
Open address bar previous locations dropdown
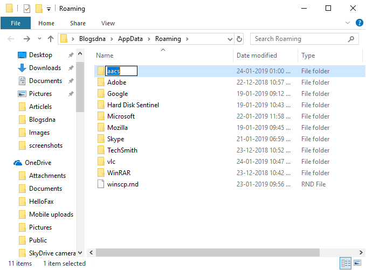coord(229,39)
